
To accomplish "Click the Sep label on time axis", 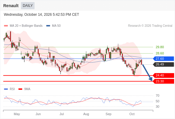I will point(109,114).
